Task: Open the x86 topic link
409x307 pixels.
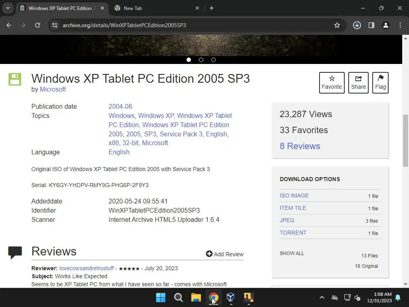Action: tap(113, 143)
